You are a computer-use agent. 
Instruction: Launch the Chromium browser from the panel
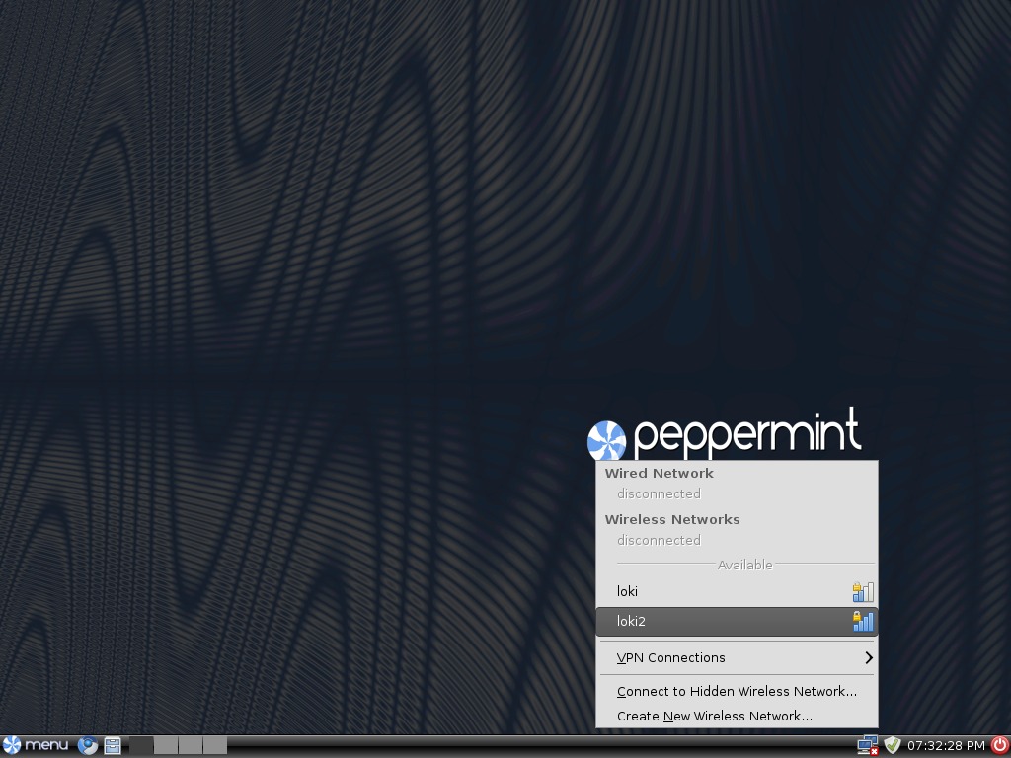click(88, 745)
